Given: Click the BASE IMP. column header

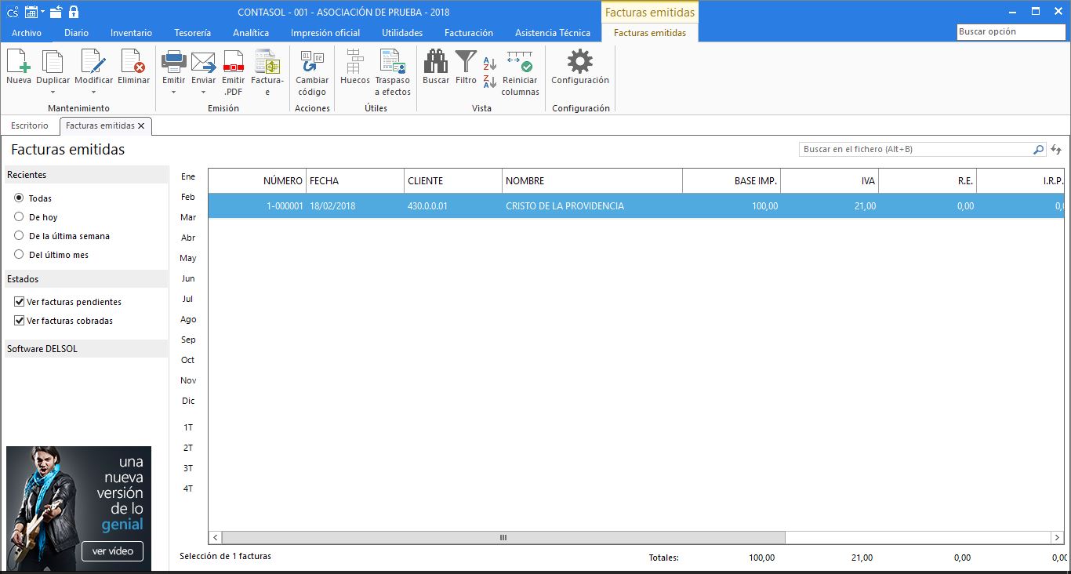Looking at the screenshot, I should (x=732, y=181).
